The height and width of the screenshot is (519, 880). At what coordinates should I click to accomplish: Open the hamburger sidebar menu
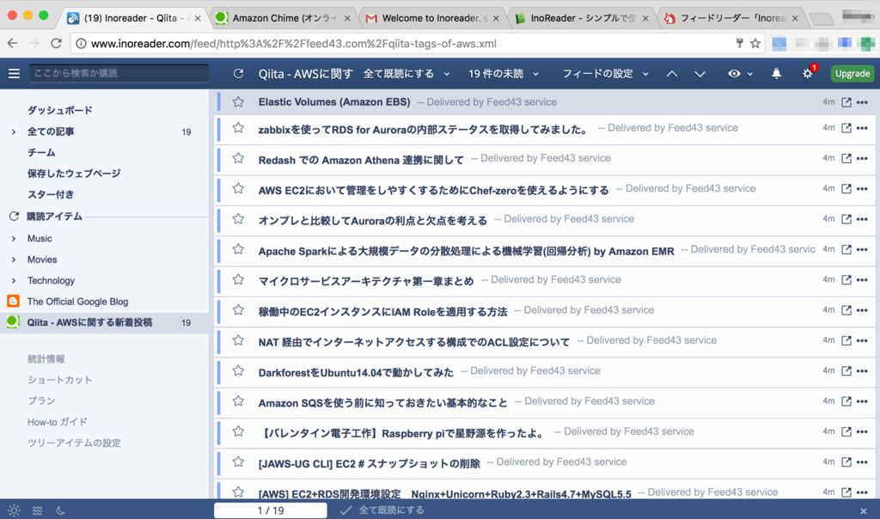tap(14, 74)
